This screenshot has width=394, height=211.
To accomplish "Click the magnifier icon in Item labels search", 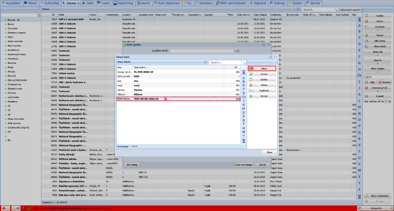I will click(243, 62).
